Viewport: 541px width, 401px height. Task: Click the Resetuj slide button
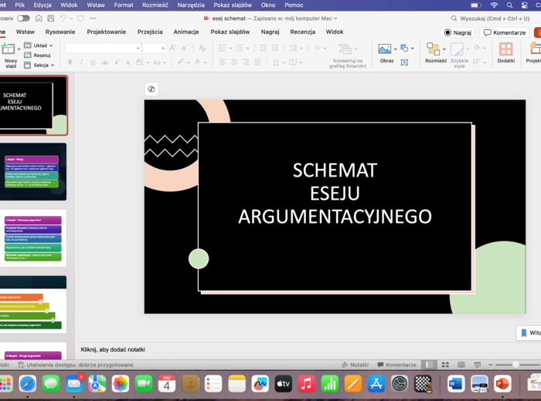pyautogui.click(x=38, y=55)
